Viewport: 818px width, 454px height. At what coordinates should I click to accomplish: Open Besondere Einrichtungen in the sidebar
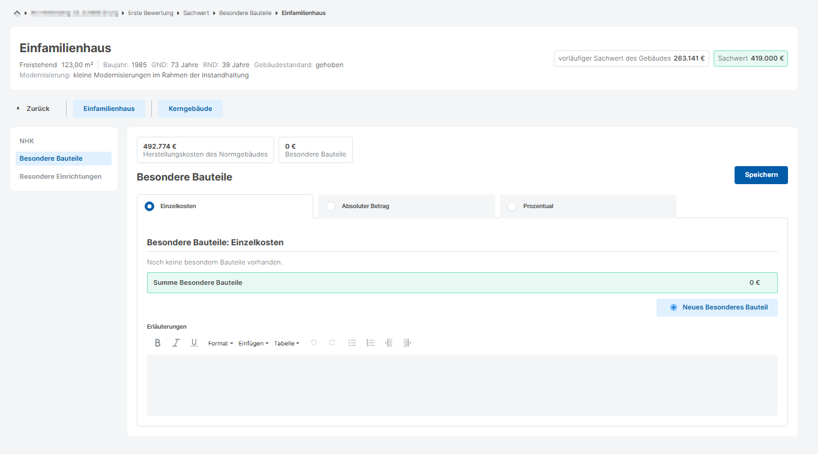coord(60,176)
